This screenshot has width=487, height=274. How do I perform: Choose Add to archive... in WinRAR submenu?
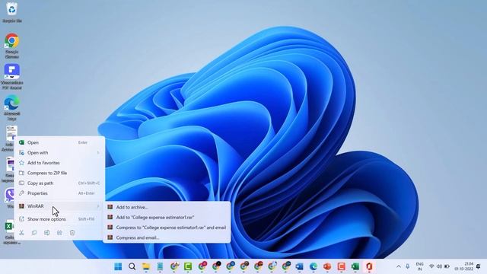coord(167,207)
